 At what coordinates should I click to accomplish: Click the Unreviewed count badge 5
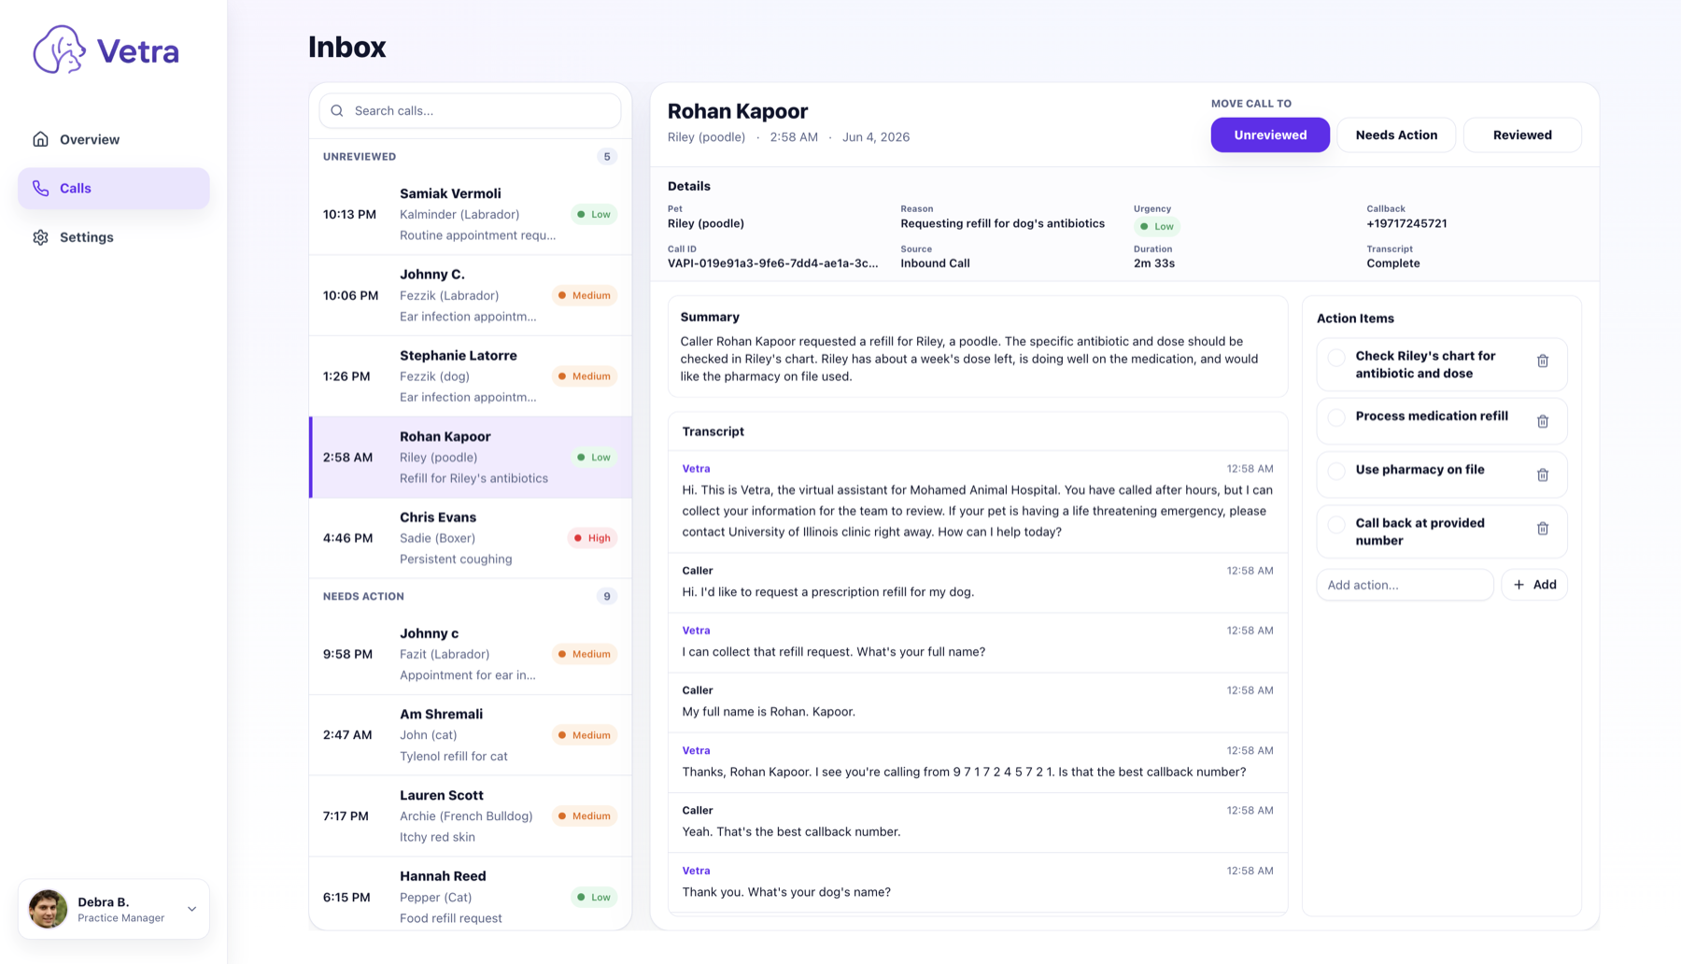click(607, 157)
